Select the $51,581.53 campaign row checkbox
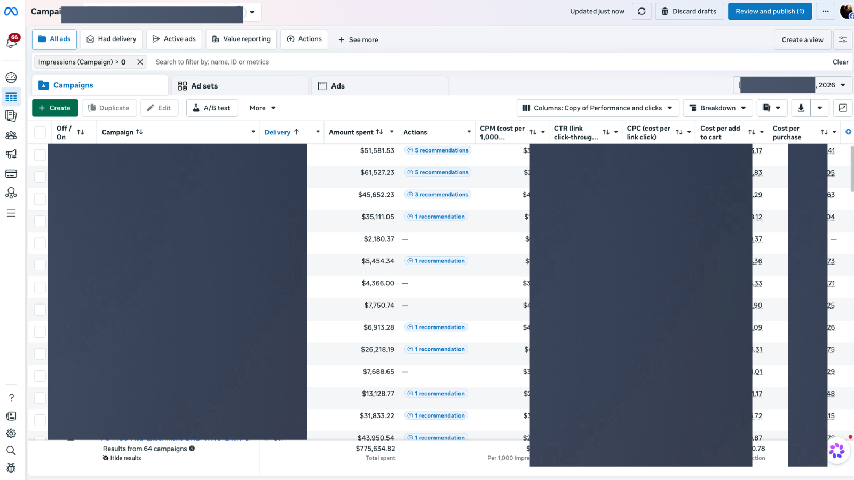 [40, 155]
